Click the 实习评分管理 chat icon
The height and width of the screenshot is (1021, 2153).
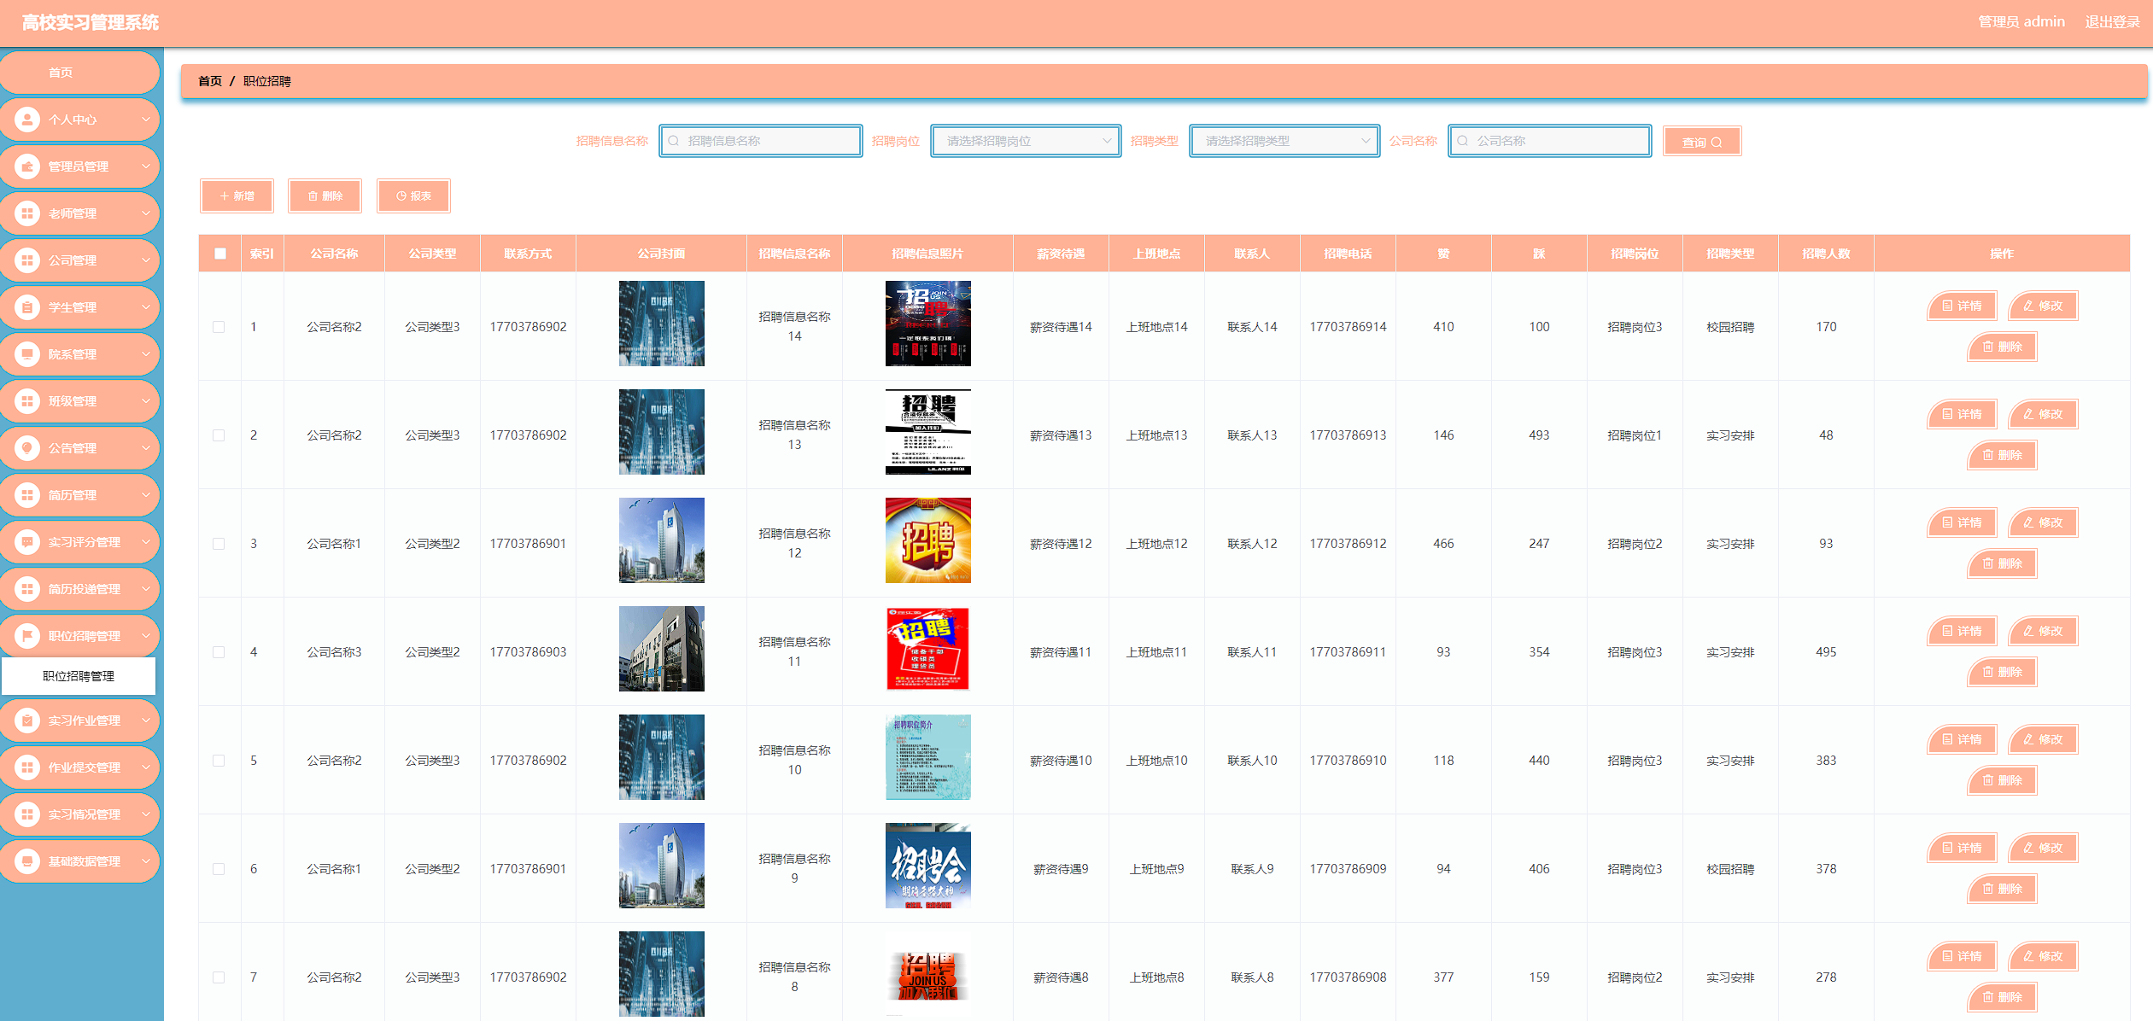tap(27, 542)
